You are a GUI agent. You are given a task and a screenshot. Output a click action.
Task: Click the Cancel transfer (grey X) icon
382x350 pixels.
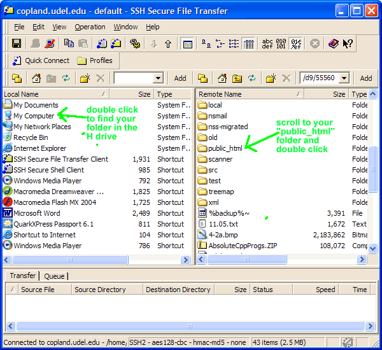point(315,44)
